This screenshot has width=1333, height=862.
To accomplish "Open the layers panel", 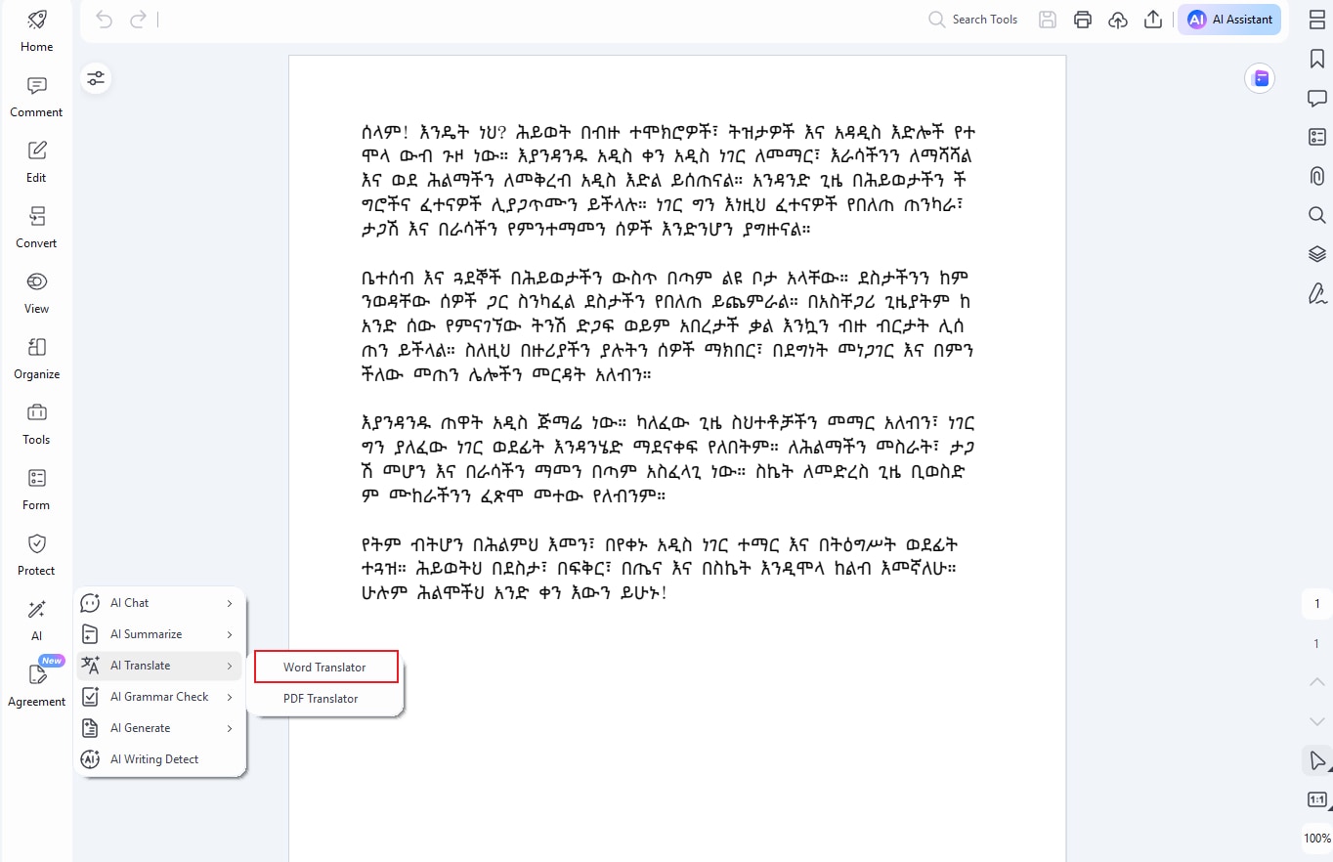I will 1316,254.
